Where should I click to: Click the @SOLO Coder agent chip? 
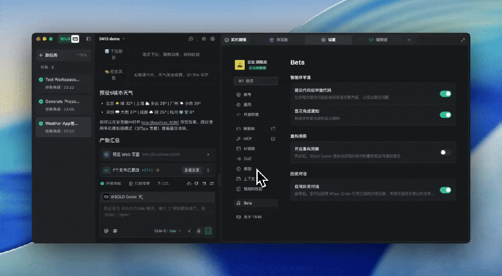pyautogui.click(x=124, y=197)
